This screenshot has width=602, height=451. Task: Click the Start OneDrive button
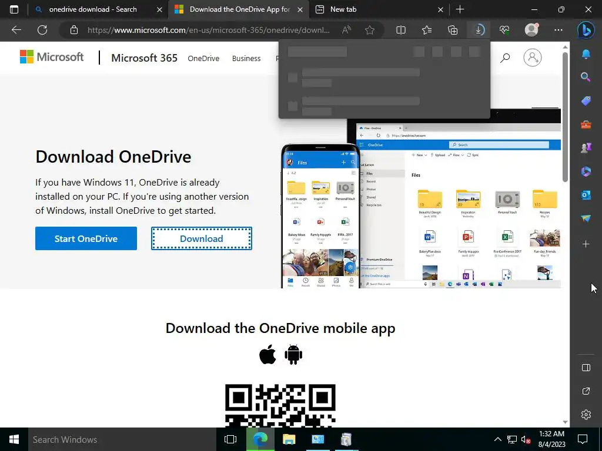86,238
